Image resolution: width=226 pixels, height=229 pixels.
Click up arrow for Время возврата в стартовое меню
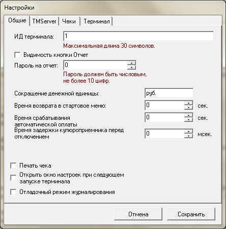[x=188, y=103]
